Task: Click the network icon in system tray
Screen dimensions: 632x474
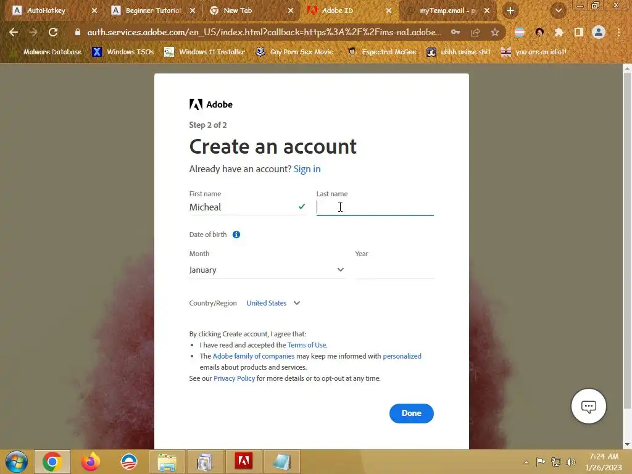Action: click(x=556, y=462)
